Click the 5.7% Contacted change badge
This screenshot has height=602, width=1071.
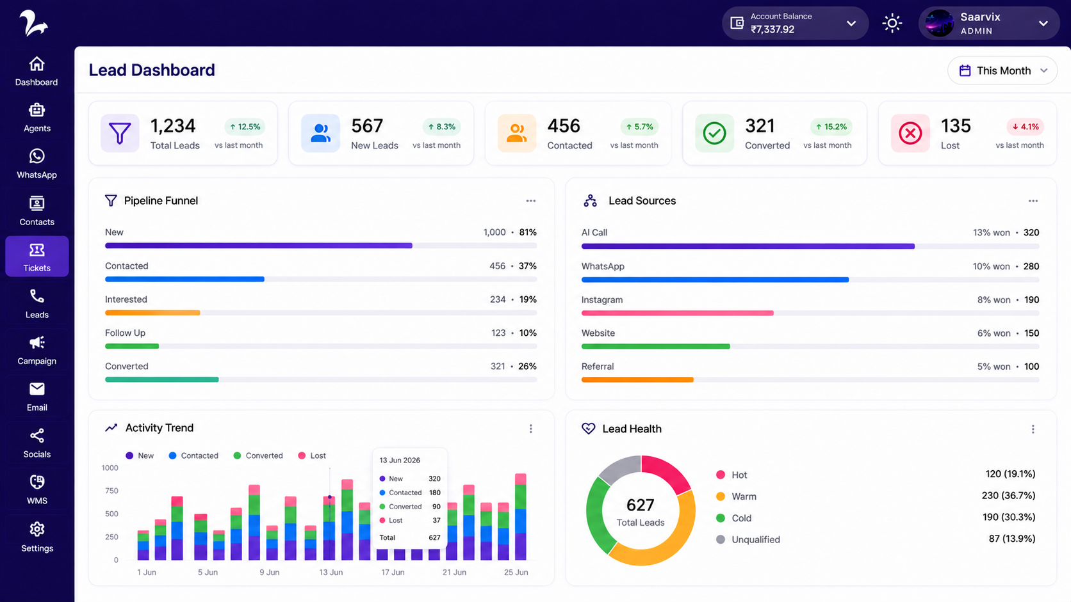(639, 127)
